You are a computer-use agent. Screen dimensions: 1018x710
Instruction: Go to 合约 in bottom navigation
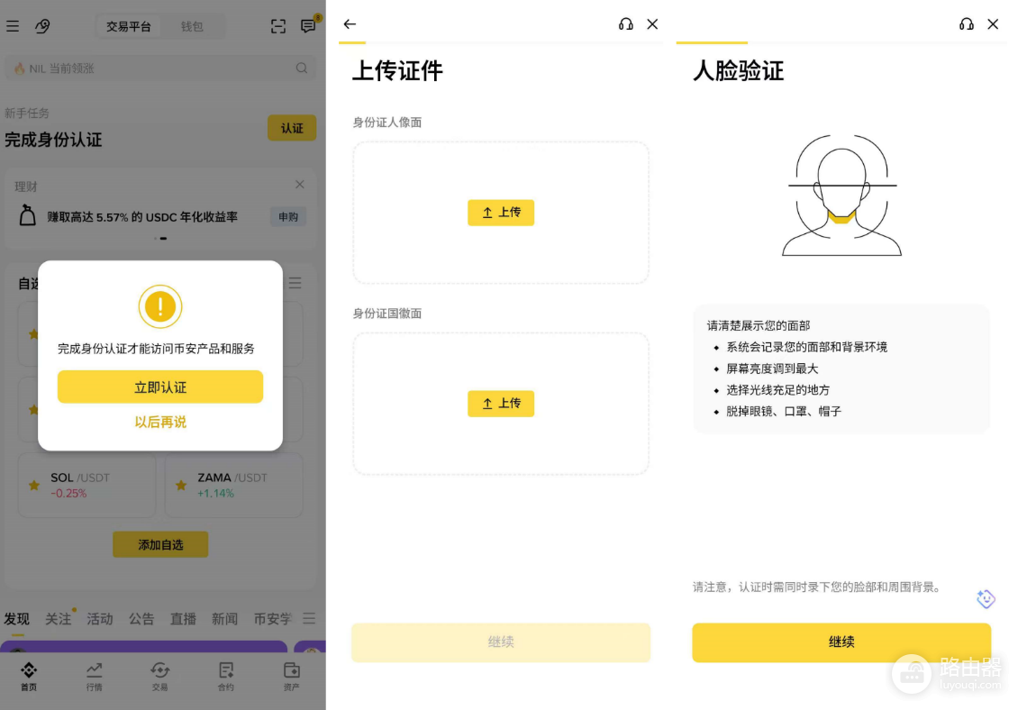pos(226,677)
